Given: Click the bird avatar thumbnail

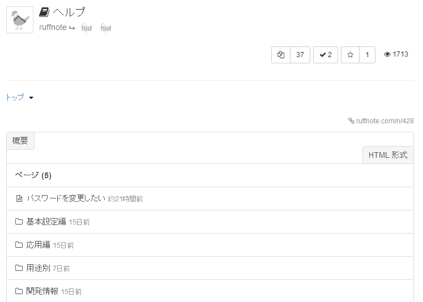Looking at the screenshot, I should click(x=20, y=20).
